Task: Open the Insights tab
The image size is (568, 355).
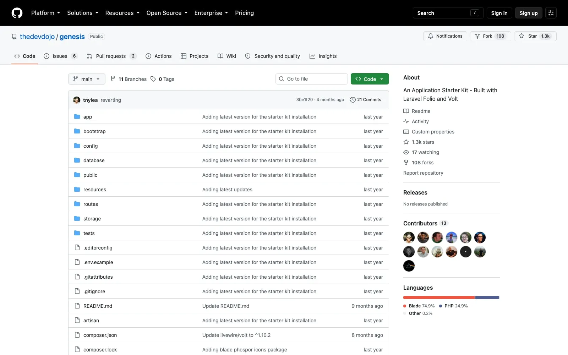Action: coord(323,56)
